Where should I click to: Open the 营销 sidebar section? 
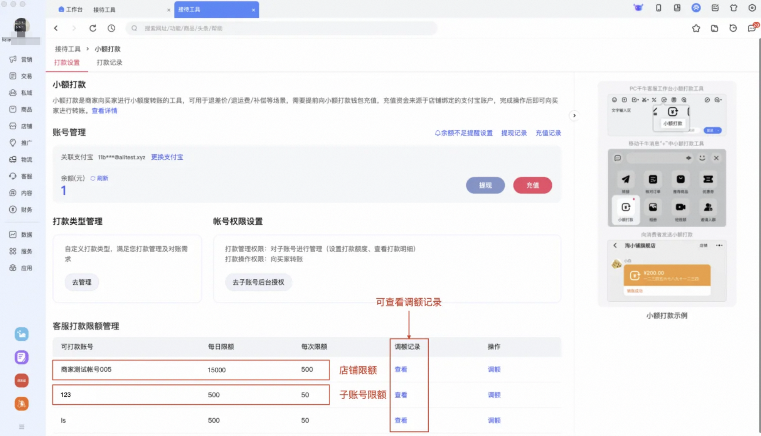coord(21,59)
